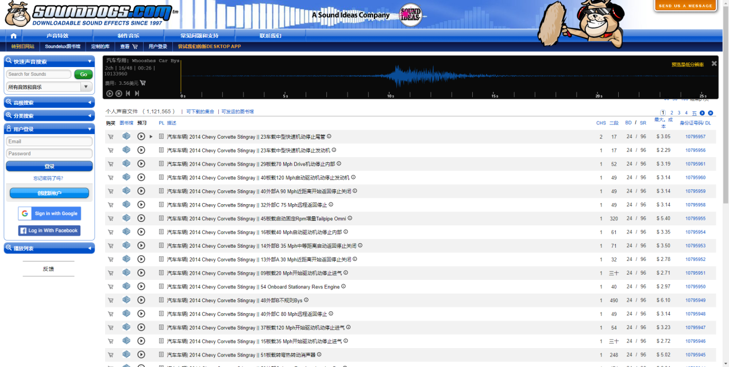Try the new Desktop App link
729x367 pixels.
click(x=209, y=46)
